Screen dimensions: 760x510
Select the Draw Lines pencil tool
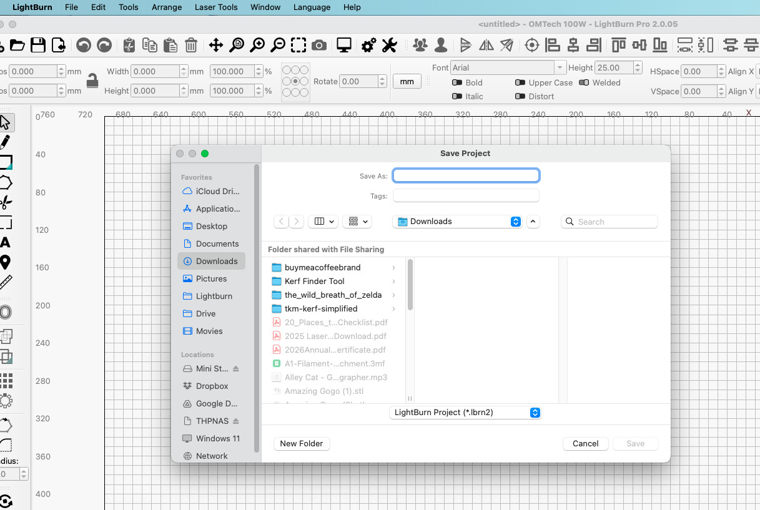[5, 142]
